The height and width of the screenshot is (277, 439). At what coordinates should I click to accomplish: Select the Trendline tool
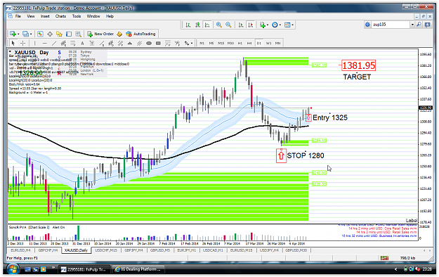point(54,43)
